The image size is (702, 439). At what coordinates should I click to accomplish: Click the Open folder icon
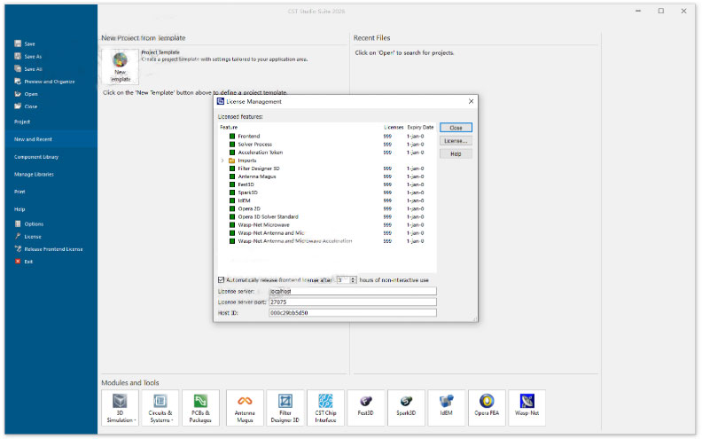pyautogui.click(x=18, y=94)
